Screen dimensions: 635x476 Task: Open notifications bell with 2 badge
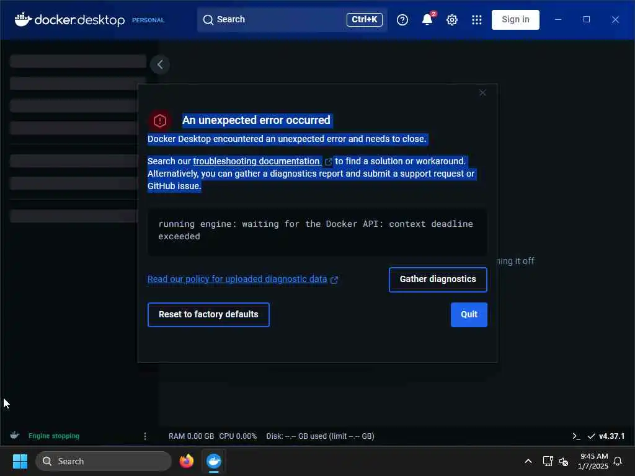428,19
